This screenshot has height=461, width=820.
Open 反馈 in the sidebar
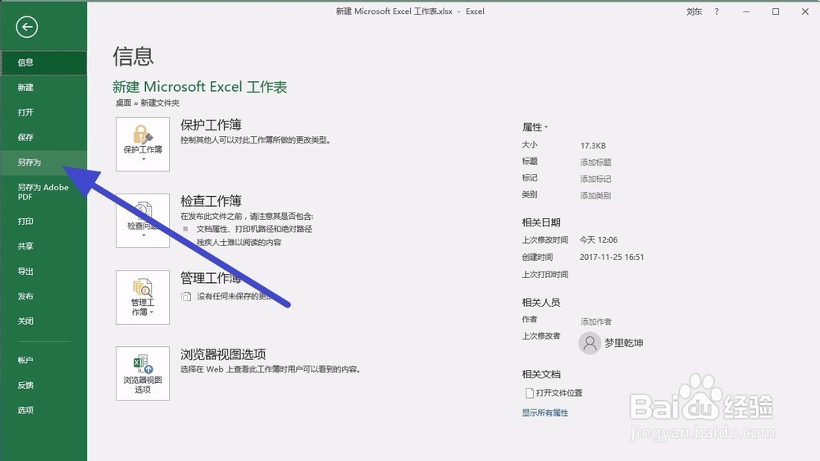pyautogui.click(x=43, y=386)
